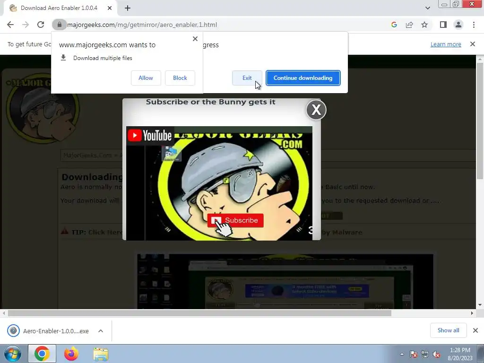
Task: Expand the Aero-Enabler download options chevron
Action: (x=100, y=331)
